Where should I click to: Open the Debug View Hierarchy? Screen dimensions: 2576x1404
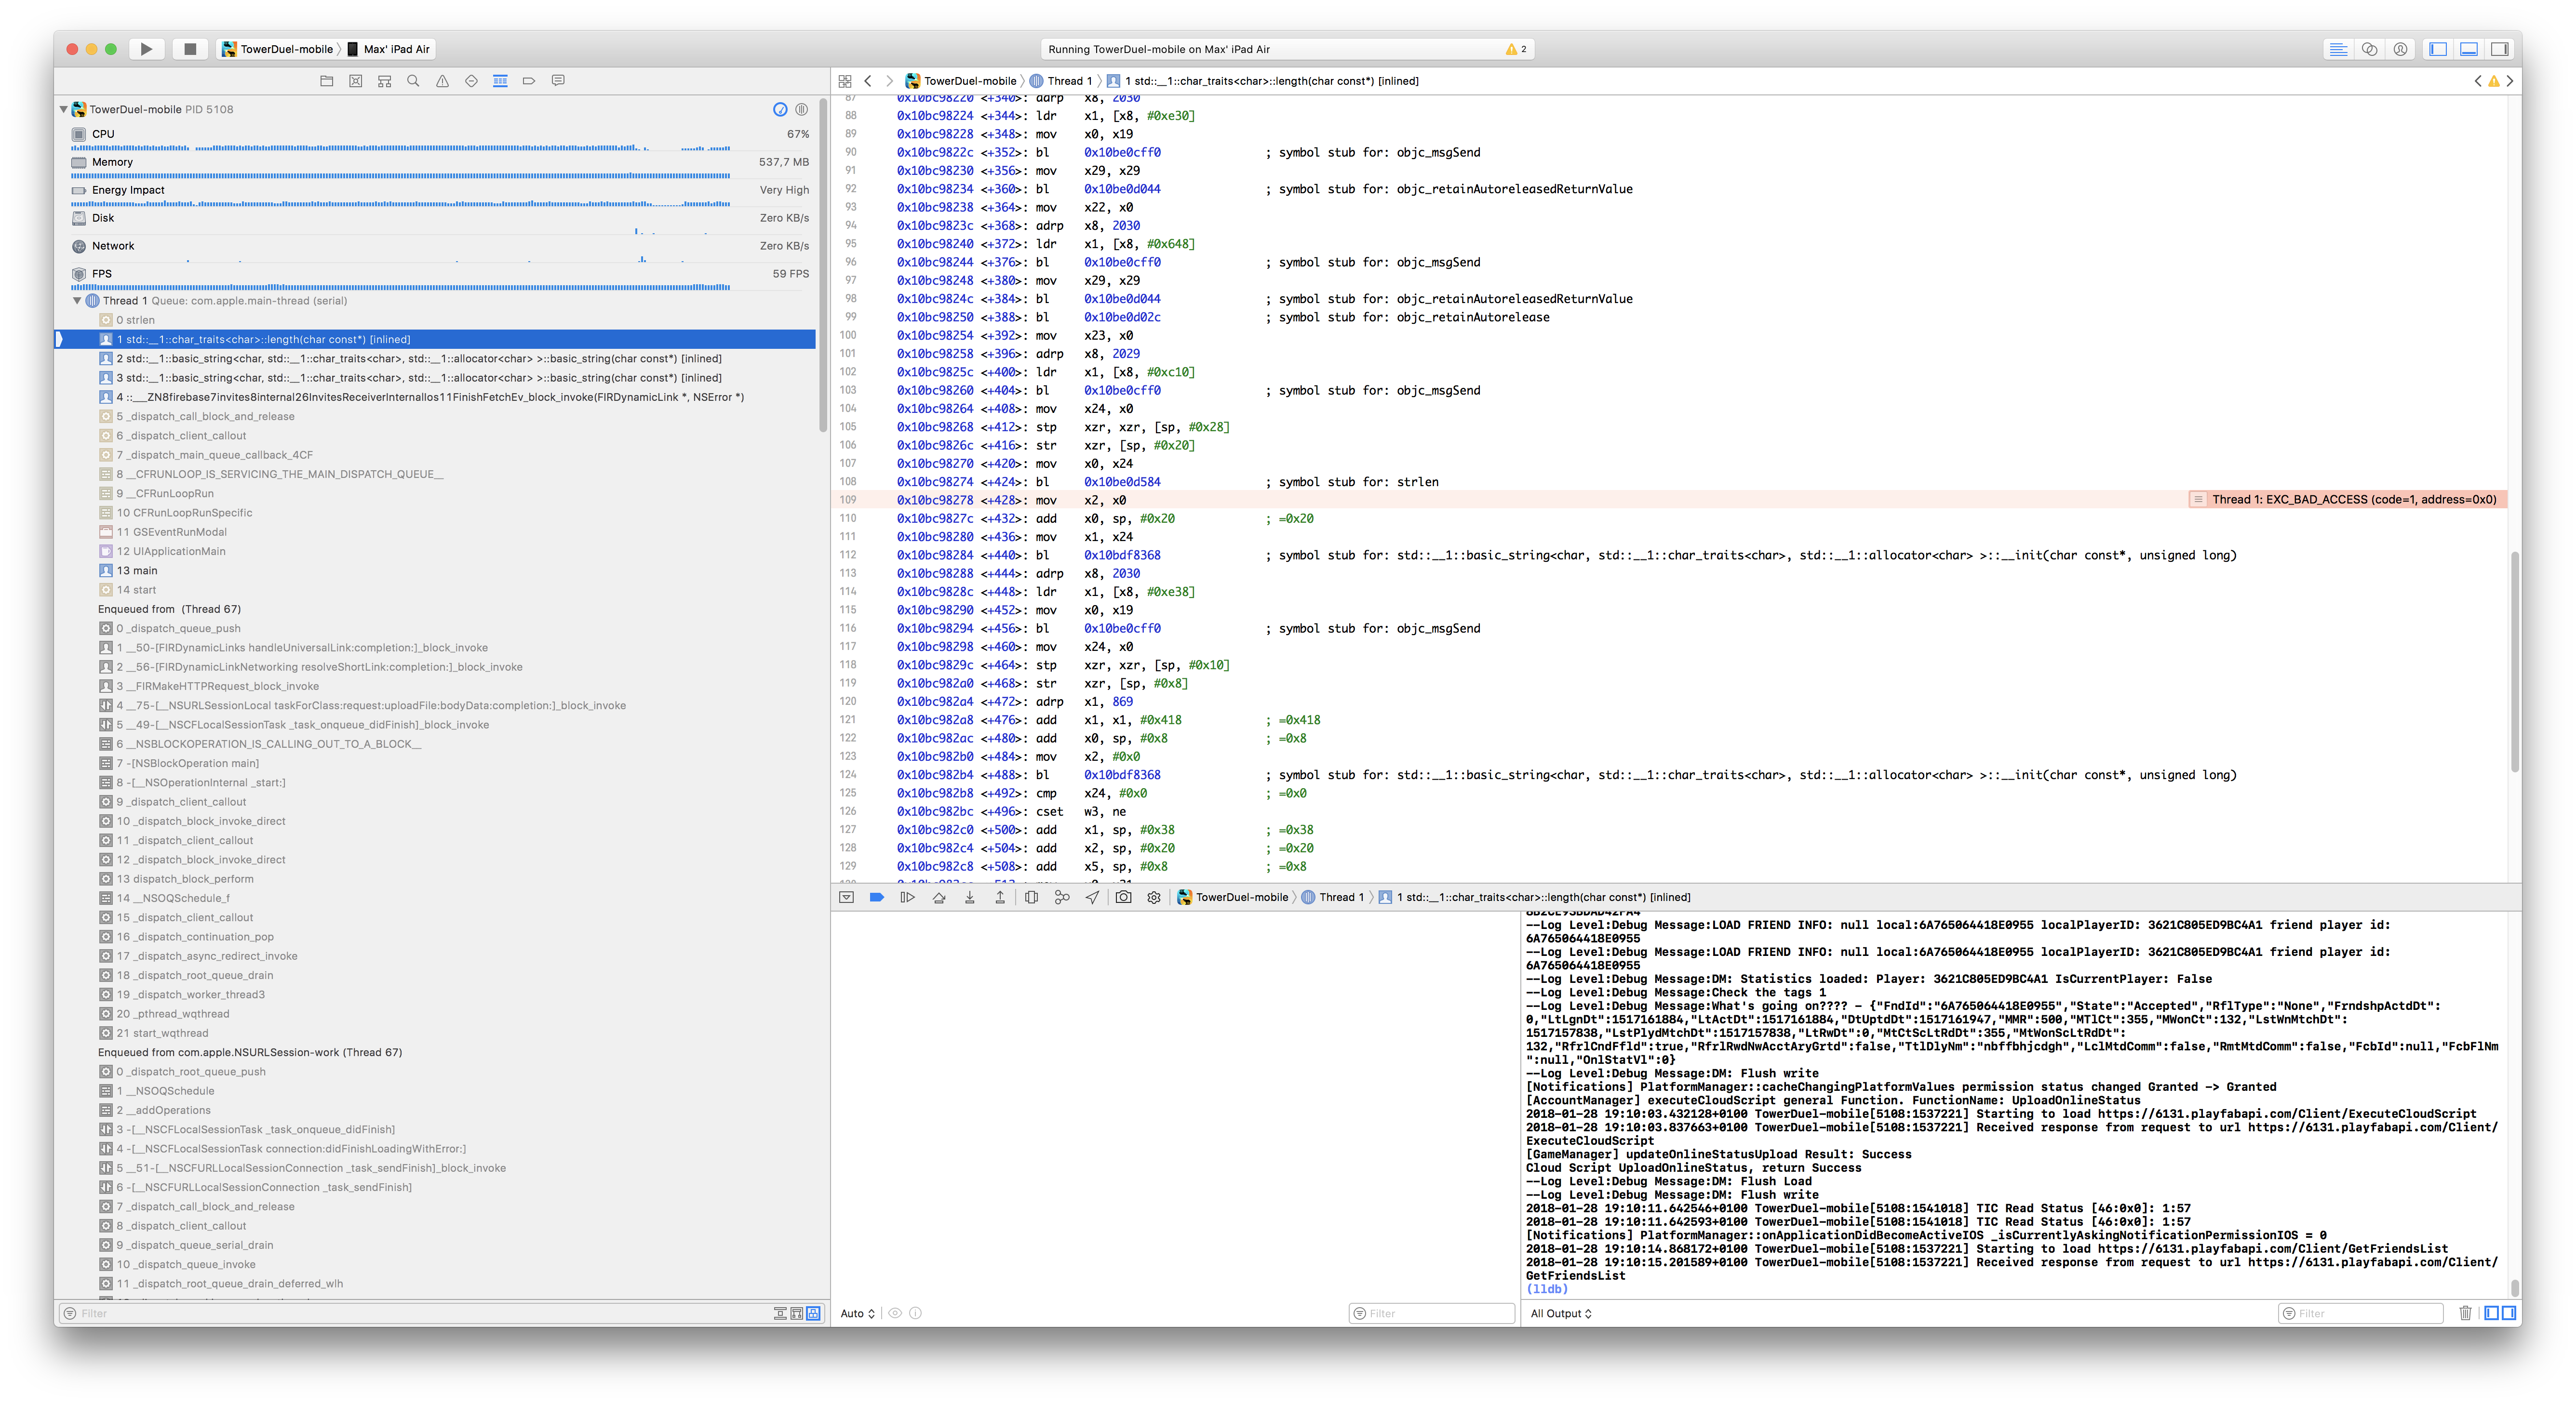click(1031, 897)
